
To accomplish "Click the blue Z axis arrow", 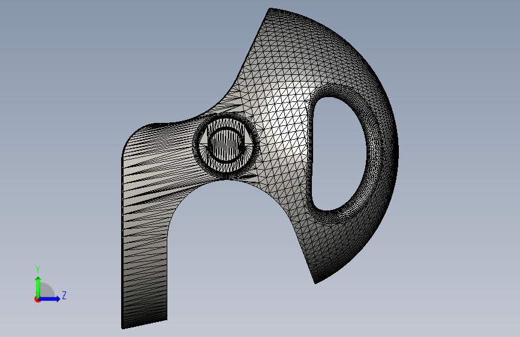I will [x=50, y=299].
